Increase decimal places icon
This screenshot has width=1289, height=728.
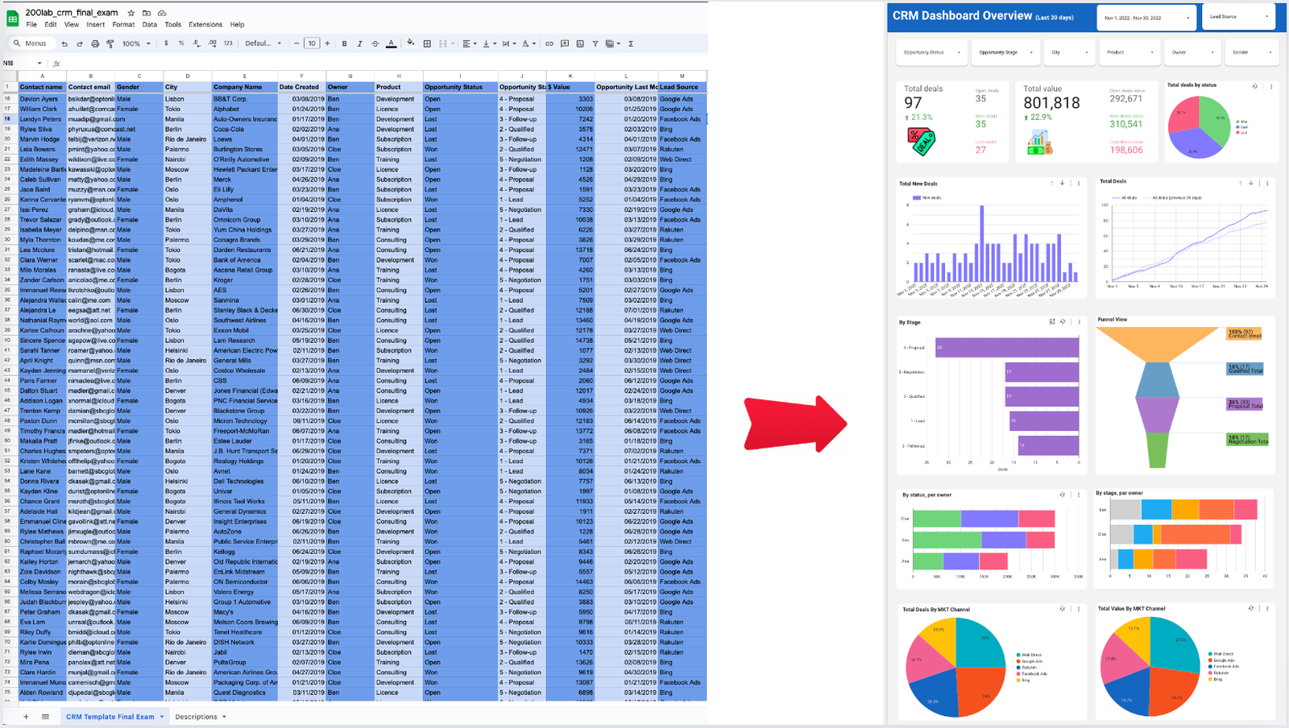click(x=212, y=43)
